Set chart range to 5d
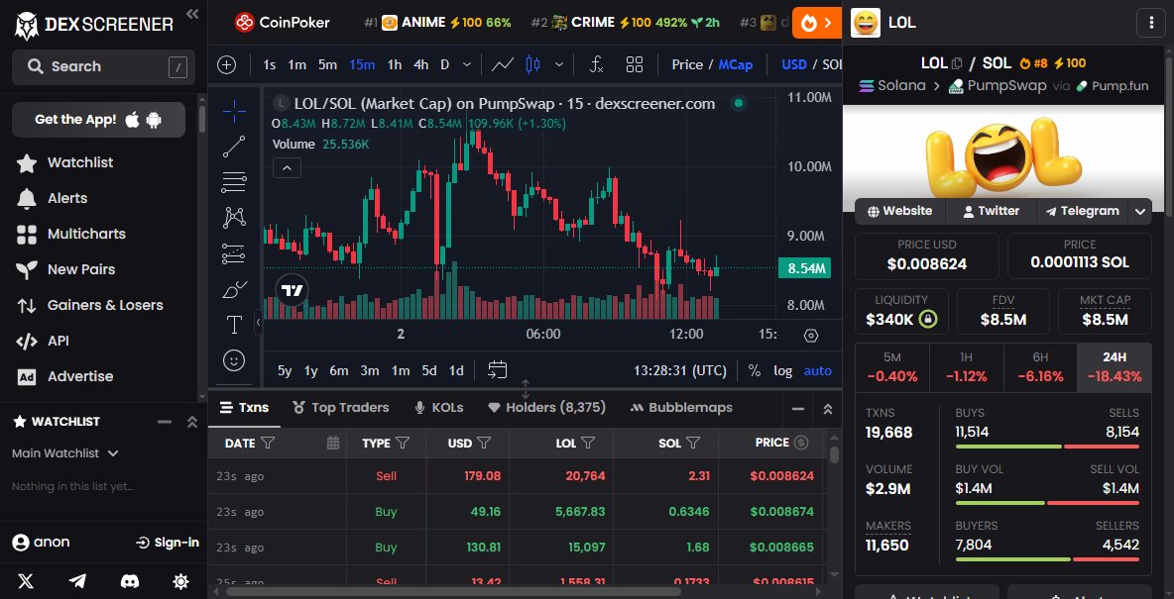 (429, 370)
